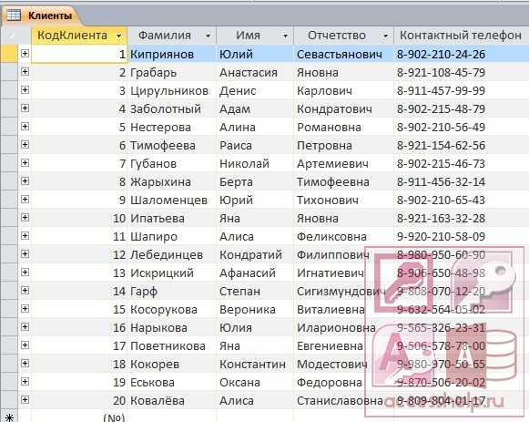Viewport: 529px width, 422px height.
Task: Open the Отчество column filter dropdown arrow
Action: pyautogui.click(x=385, y=36)
